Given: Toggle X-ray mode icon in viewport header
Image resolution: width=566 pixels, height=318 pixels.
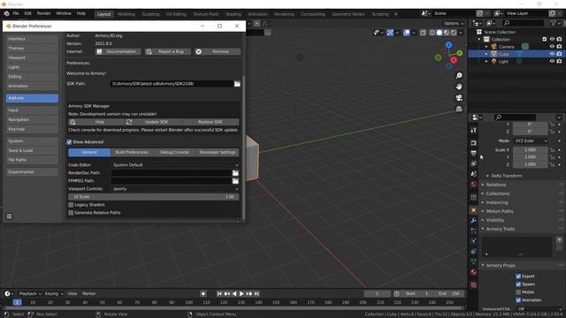Looking at the screenshot, I should point(423,33).
